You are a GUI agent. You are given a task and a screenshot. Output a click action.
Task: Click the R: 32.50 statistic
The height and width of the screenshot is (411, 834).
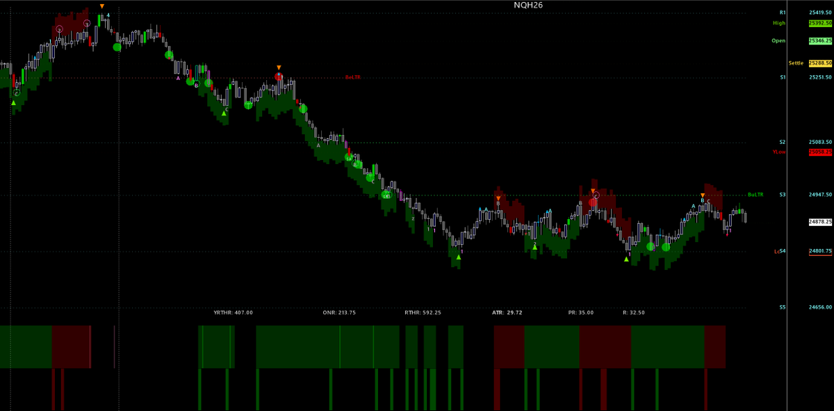(x=634, y=313)
